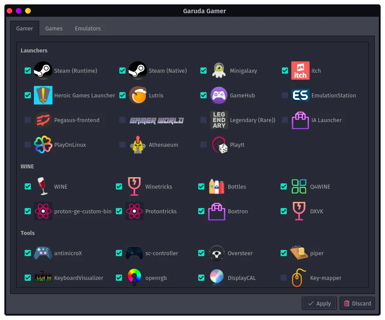Image resolution: width=385 pixels, height=320 pixels.
Task: Click the KeyboardVisualizer icon
Action: [x=43, y=277]
